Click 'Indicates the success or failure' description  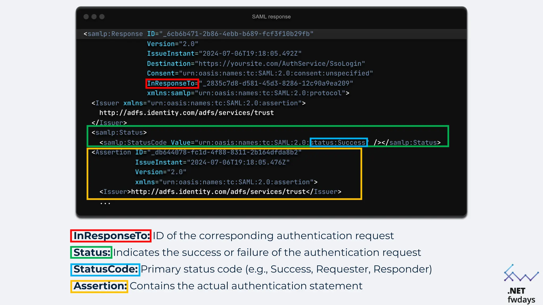tap(267, 252)
